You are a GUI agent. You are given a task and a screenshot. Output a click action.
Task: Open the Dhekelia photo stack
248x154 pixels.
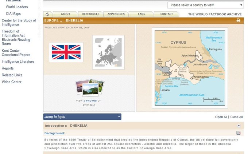coord(89,88)
